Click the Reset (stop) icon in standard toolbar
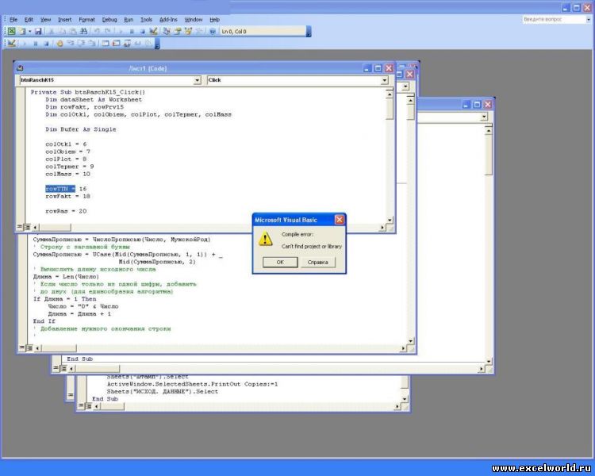This screenshot has height=476, width=595. (141, 32)
